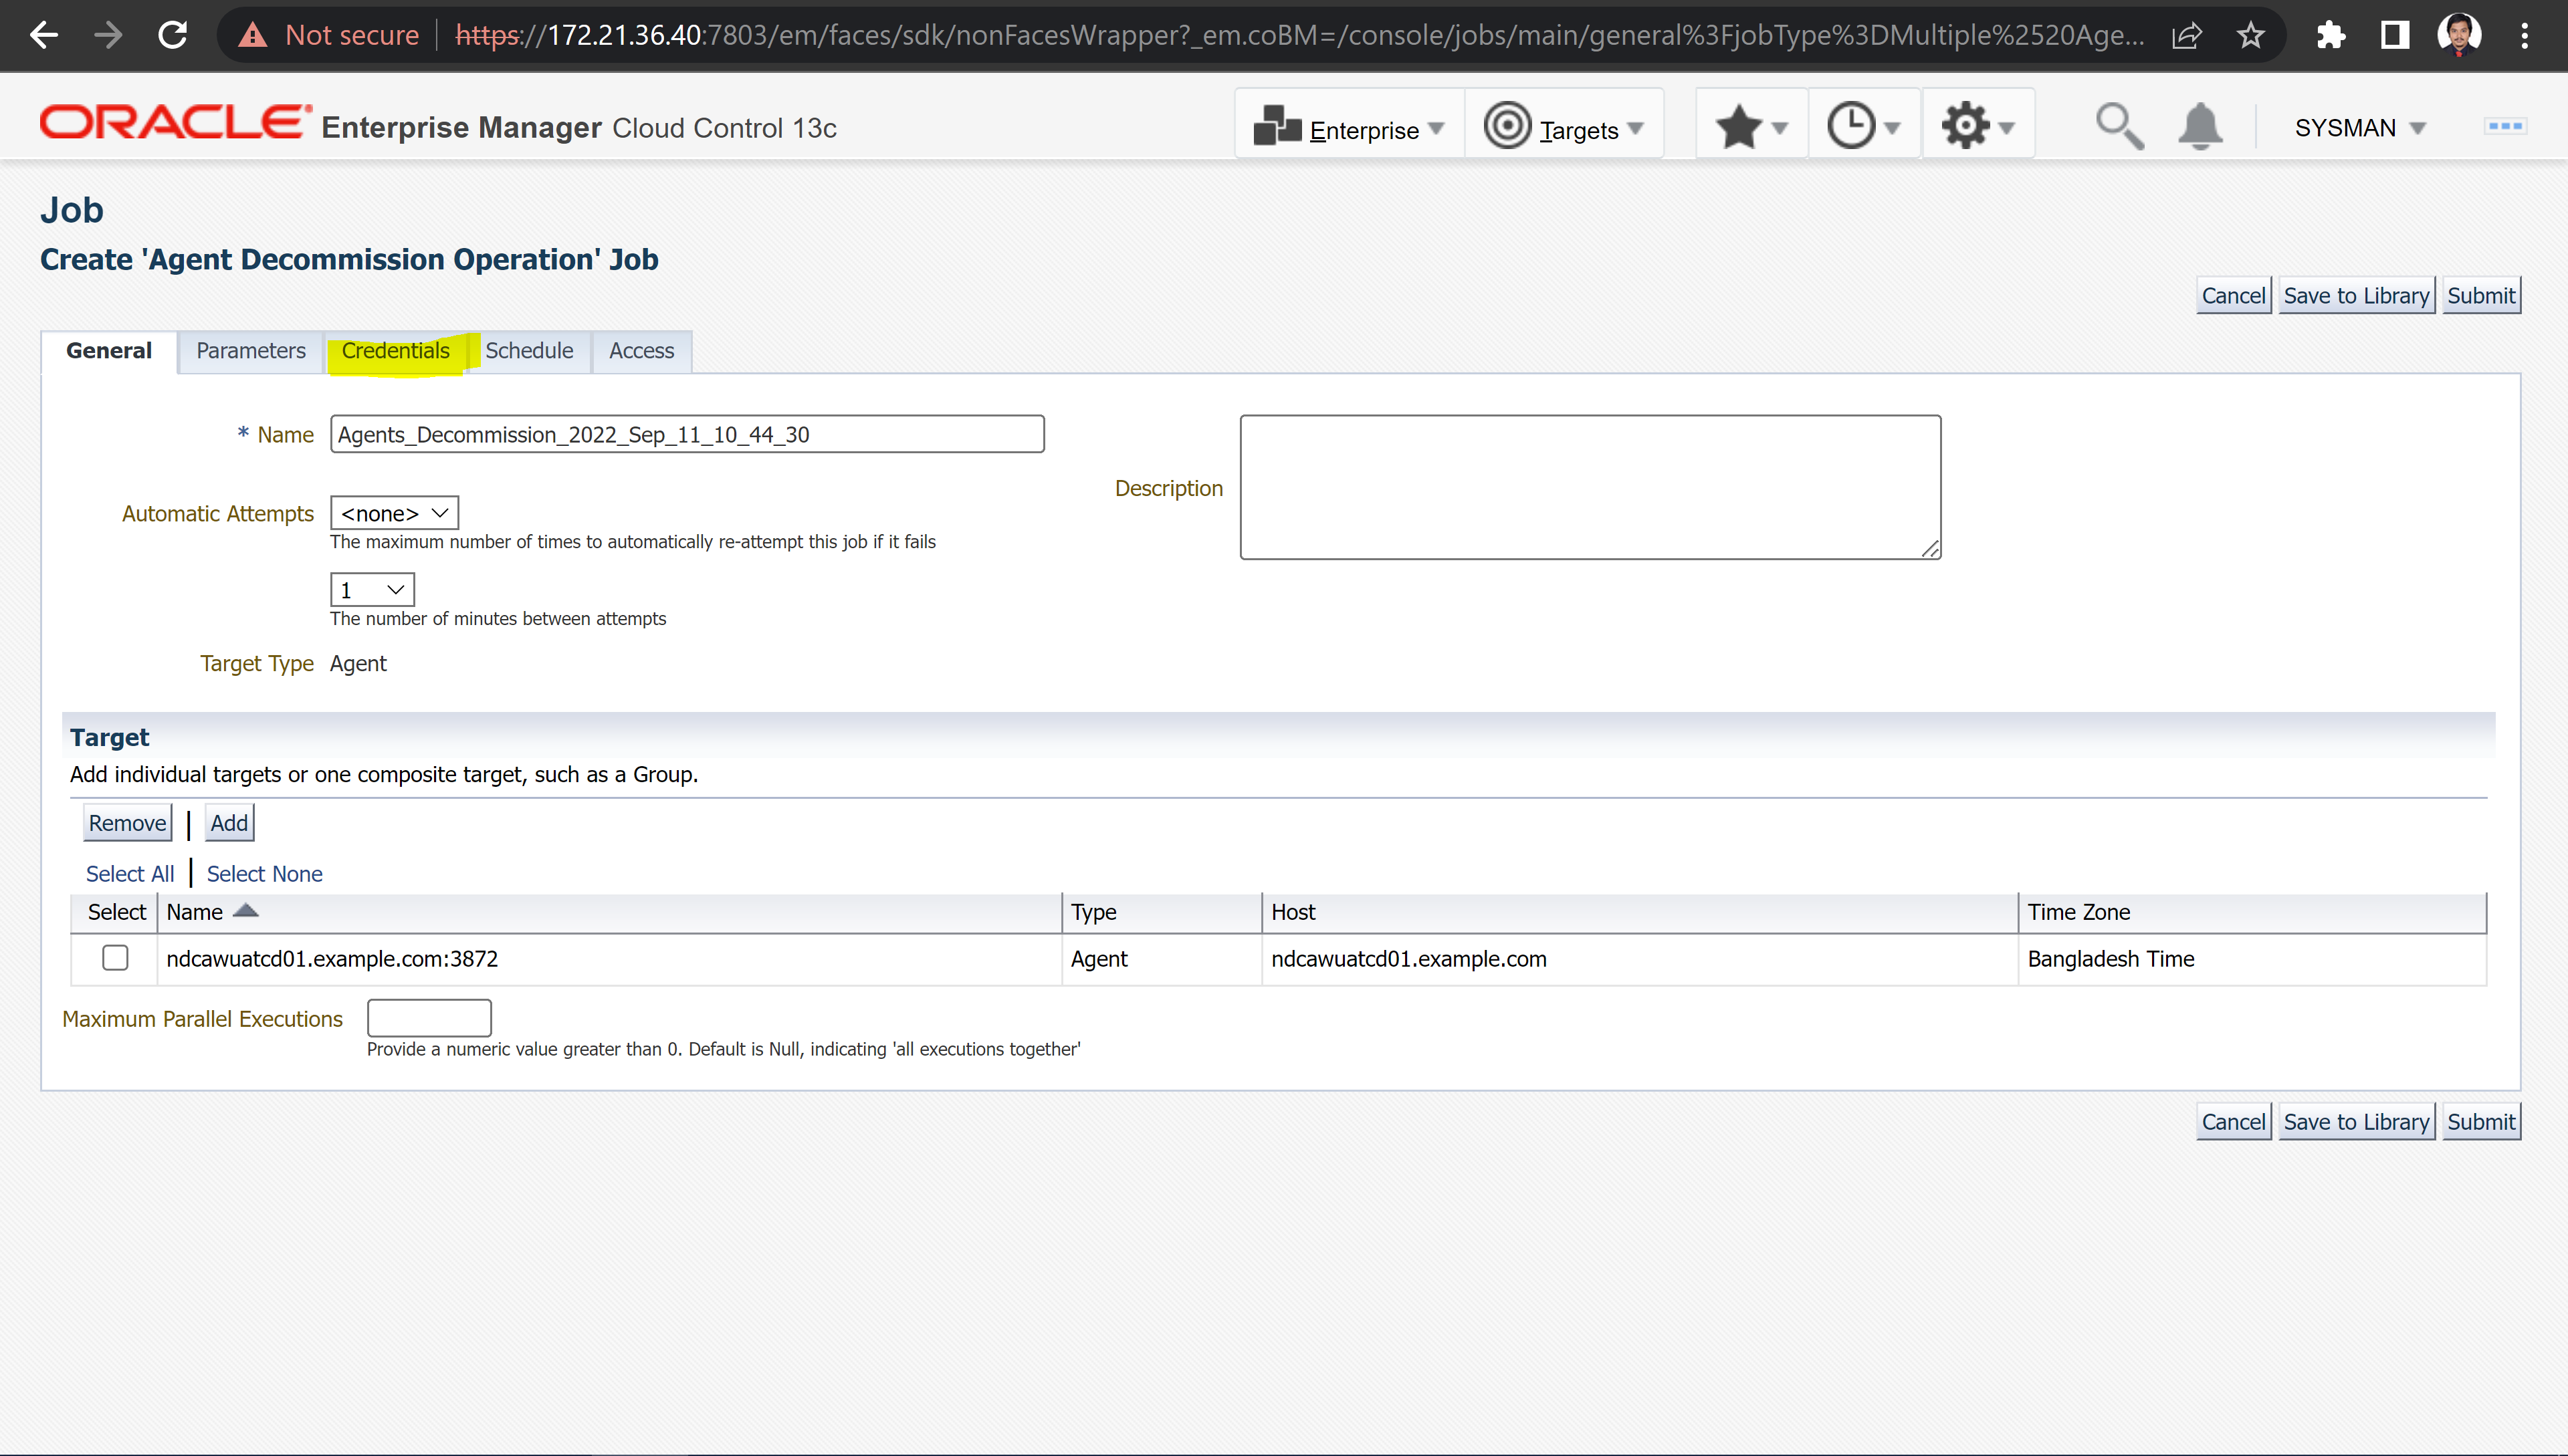Screen dimensions: 2568x1456
Task: Switch to the Access tab
Action: tap(641, 351)
